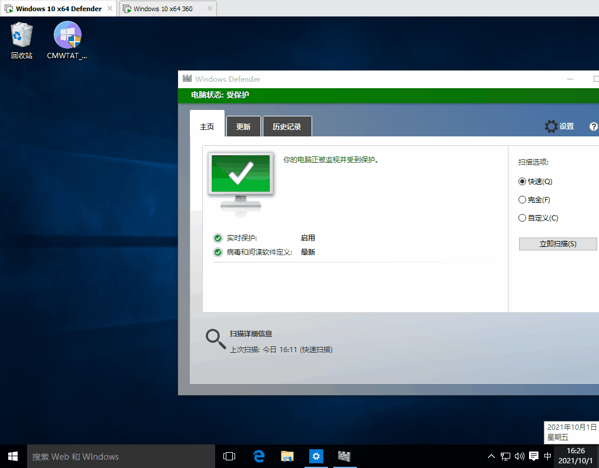The image size is (599, 468).
Task: Open the Recycle Bin desktop icon
Action: pos(21,40)
